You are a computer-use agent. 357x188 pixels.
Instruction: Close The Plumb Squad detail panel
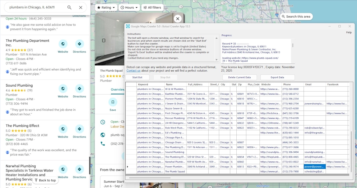point(178,19)
